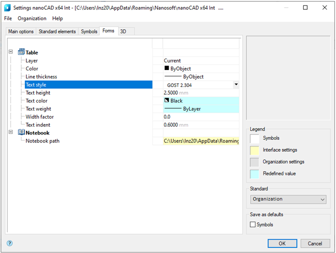Click the Text color Black swatch
336x253 pixels.
coord(166,100)
